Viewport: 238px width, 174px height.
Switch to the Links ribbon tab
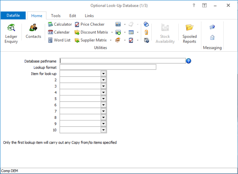point(89,16)
